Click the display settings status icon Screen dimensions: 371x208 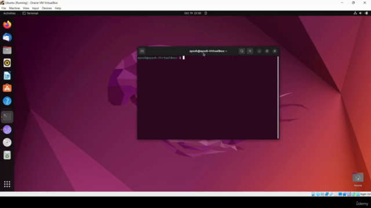(x=340, y=194)
